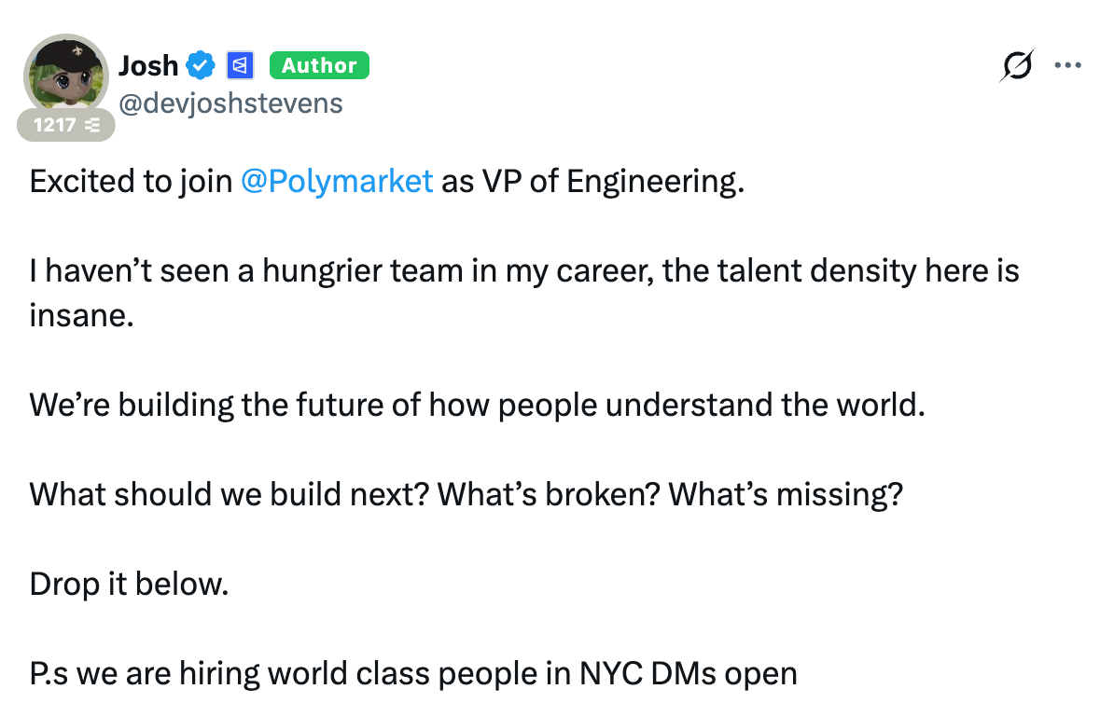
Task: Click the phrase "as VP of Engineering."
Action: (x=593, y=181)
